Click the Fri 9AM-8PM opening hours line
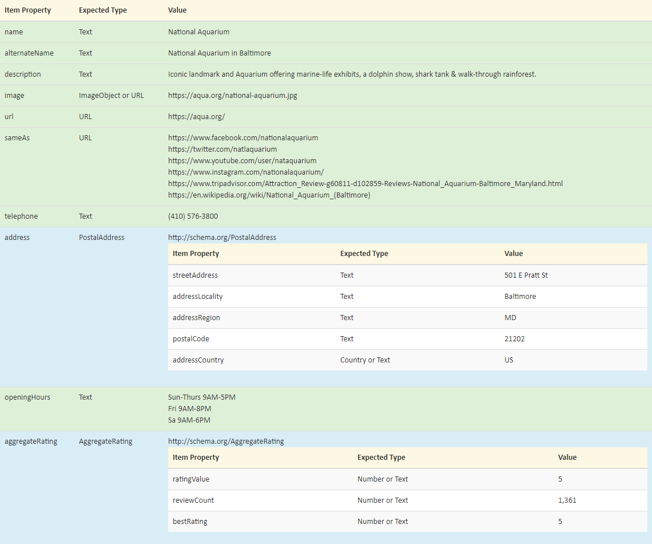Image resolution: width=652 pixels, height=544 pixels. coord(189,409)
